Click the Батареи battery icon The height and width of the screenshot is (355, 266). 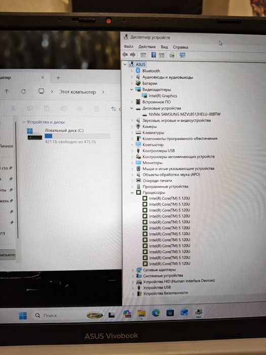point(138,83)
